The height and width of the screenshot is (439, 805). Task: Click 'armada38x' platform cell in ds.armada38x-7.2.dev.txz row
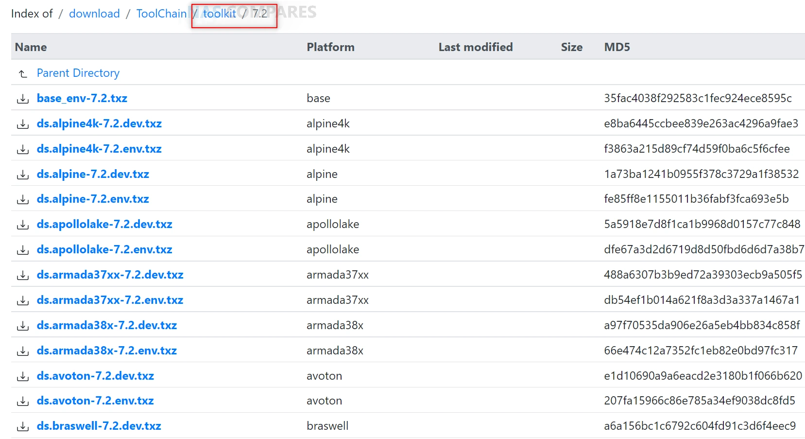[x=335, y=325]
